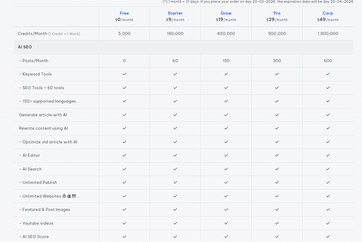
Task: Click the Featured & Post Images checkmark under Grow
Action: point(226,210)
